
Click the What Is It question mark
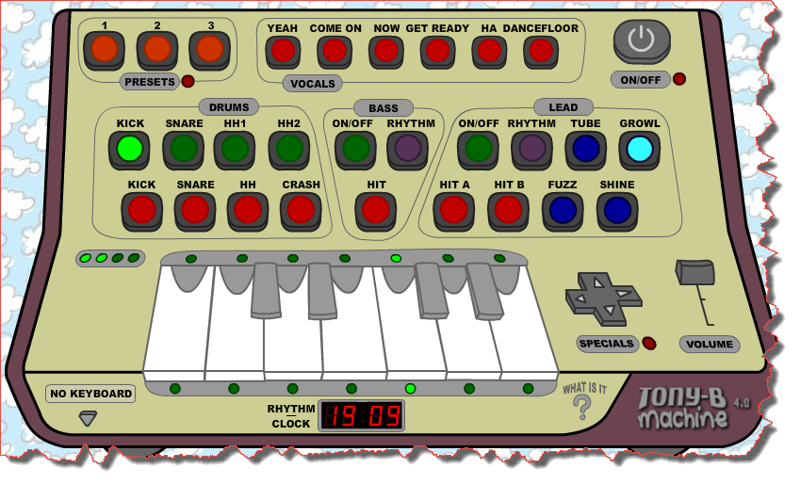(582, 406)
